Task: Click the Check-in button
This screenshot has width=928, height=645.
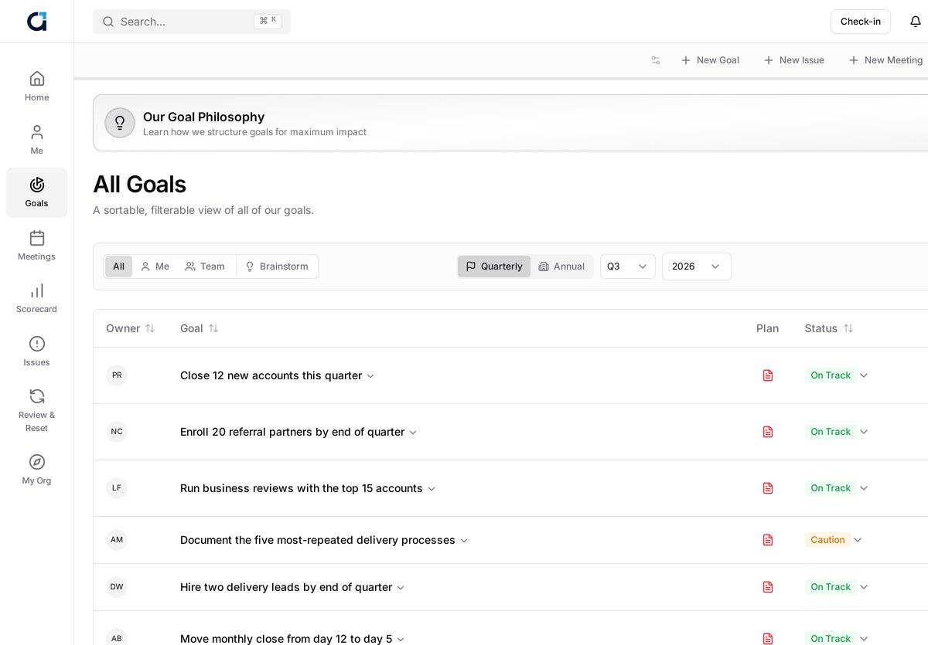Action: pyautogui.click(x=861, y=22)
